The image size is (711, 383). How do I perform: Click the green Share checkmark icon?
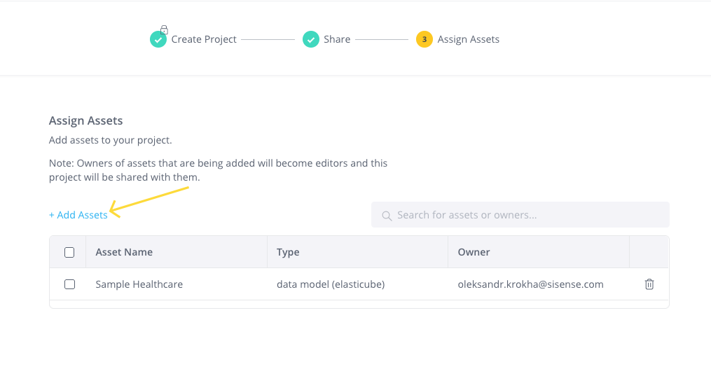click(x=310, y=39)
